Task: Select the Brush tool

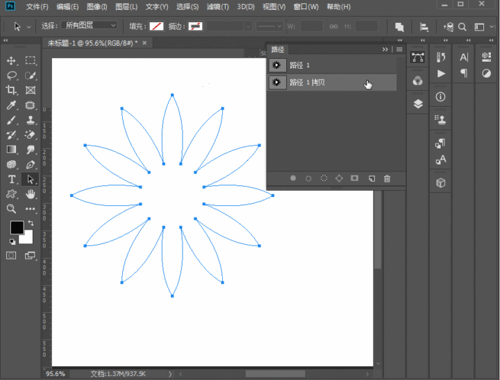Action: (x=12, y=120)
